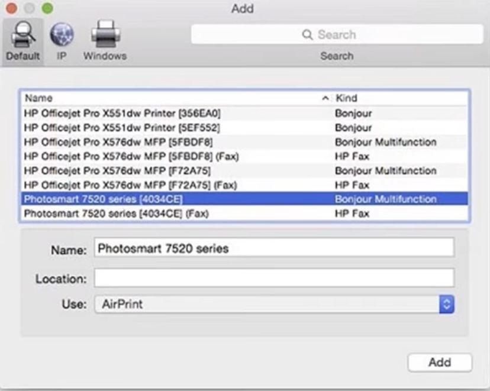Click the magnifying glass in the Search field
Viewport: 490px width, 391px height.
click(x=307, y=35)
